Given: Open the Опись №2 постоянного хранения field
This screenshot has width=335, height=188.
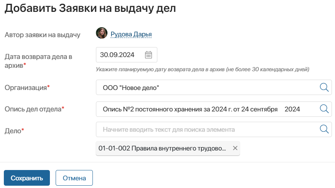Looking at the screenshot, I should point(207,109).
